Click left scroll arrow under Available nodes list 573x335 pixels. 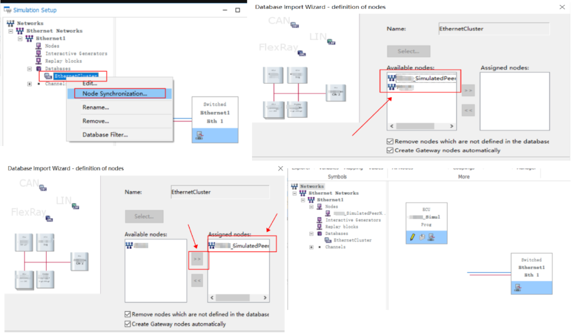point(392,126)
